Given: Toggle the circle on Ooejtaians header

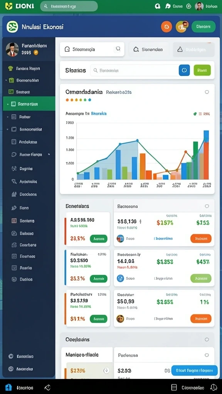Looking at the screenshot, I should click(207, 339).
